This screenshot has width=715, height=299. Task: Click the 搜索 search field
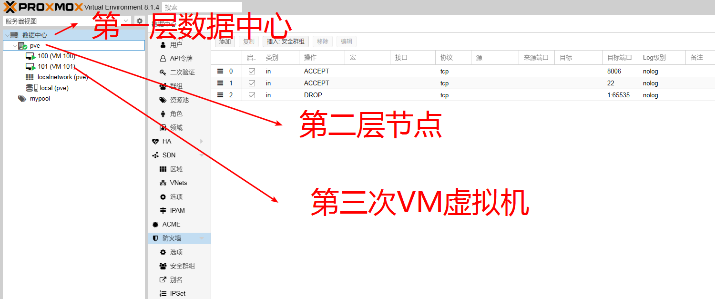[x=202, y=7]
